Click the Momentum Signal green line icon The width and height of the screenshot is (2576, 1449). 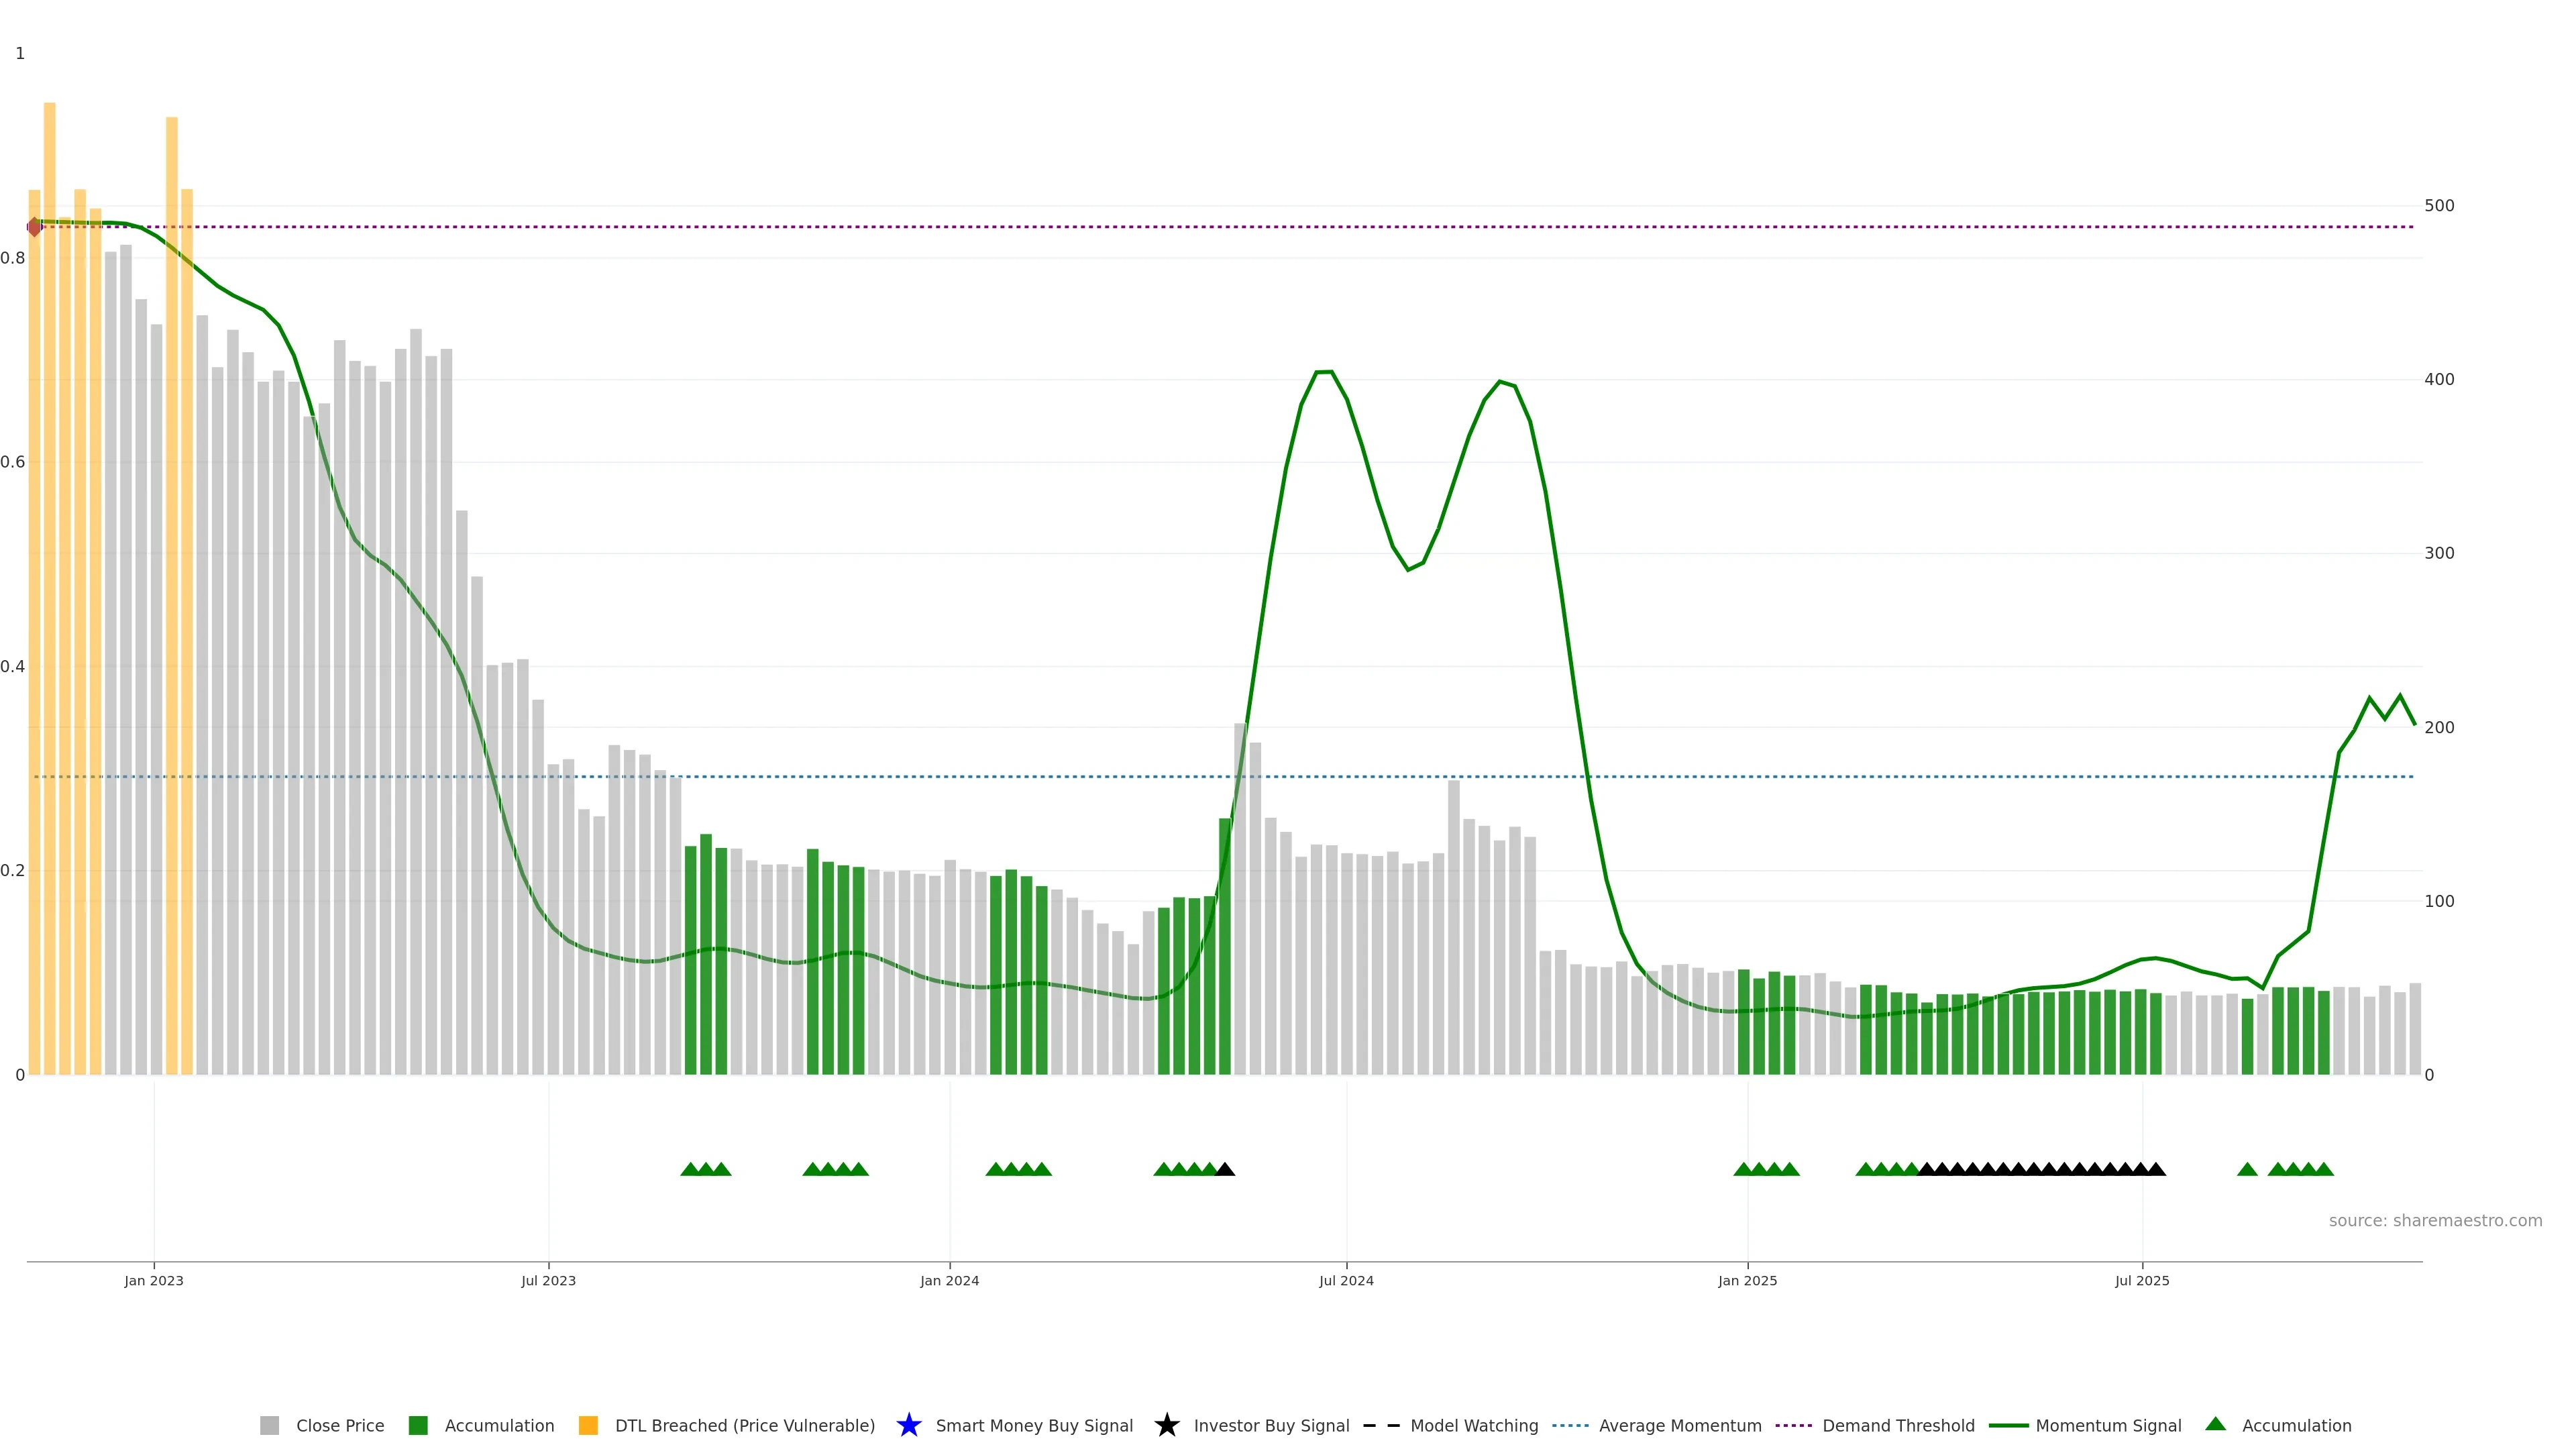[x=2008, y=1425]
